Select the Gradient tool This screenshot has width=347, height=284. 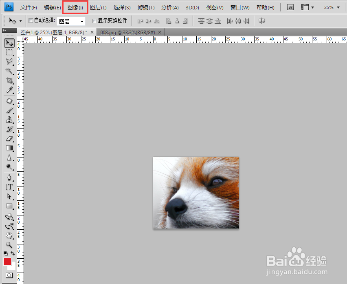(9, 148)
